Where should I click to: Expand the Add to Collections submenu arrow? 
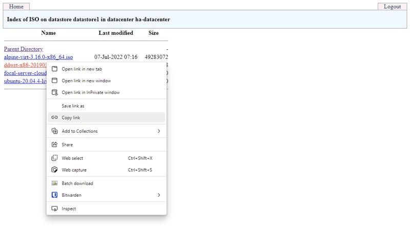pos(159,131)
